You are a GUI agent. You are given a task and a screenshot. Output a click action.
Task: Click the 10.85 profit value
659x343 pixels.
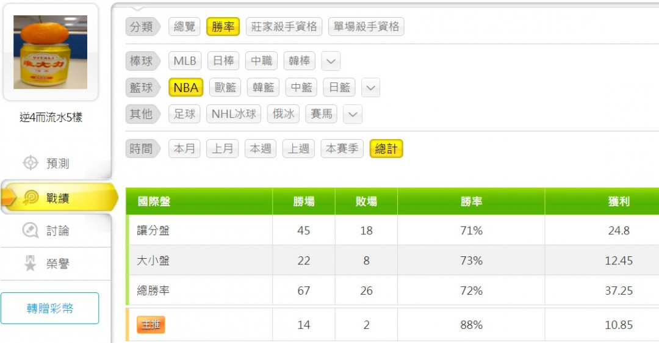[619, 325]
